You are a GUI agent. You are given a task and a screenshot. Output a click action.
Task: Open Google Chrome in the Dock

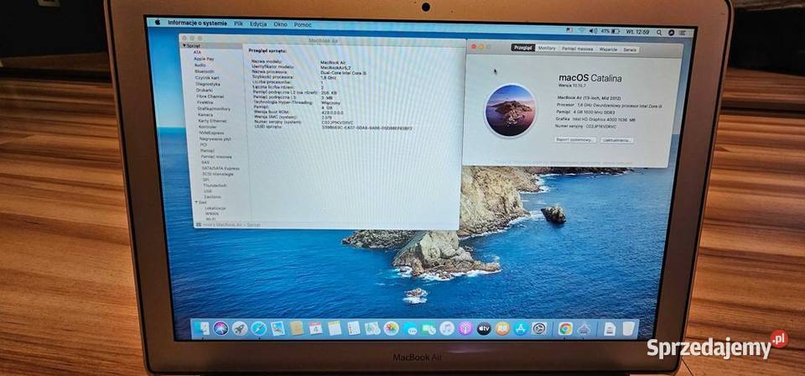566,328
